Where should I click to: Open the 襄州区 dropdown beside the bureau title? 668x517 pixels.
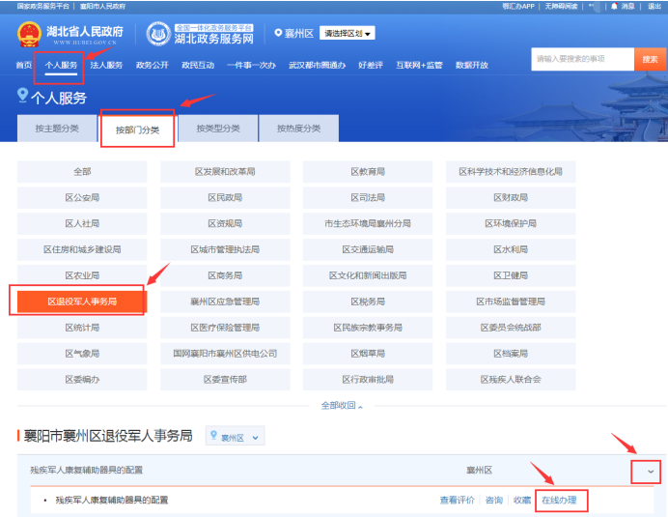click(235, 438)
